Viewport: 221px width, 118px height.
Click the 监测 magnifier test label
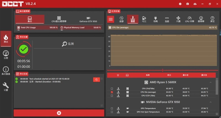point(68,44)
